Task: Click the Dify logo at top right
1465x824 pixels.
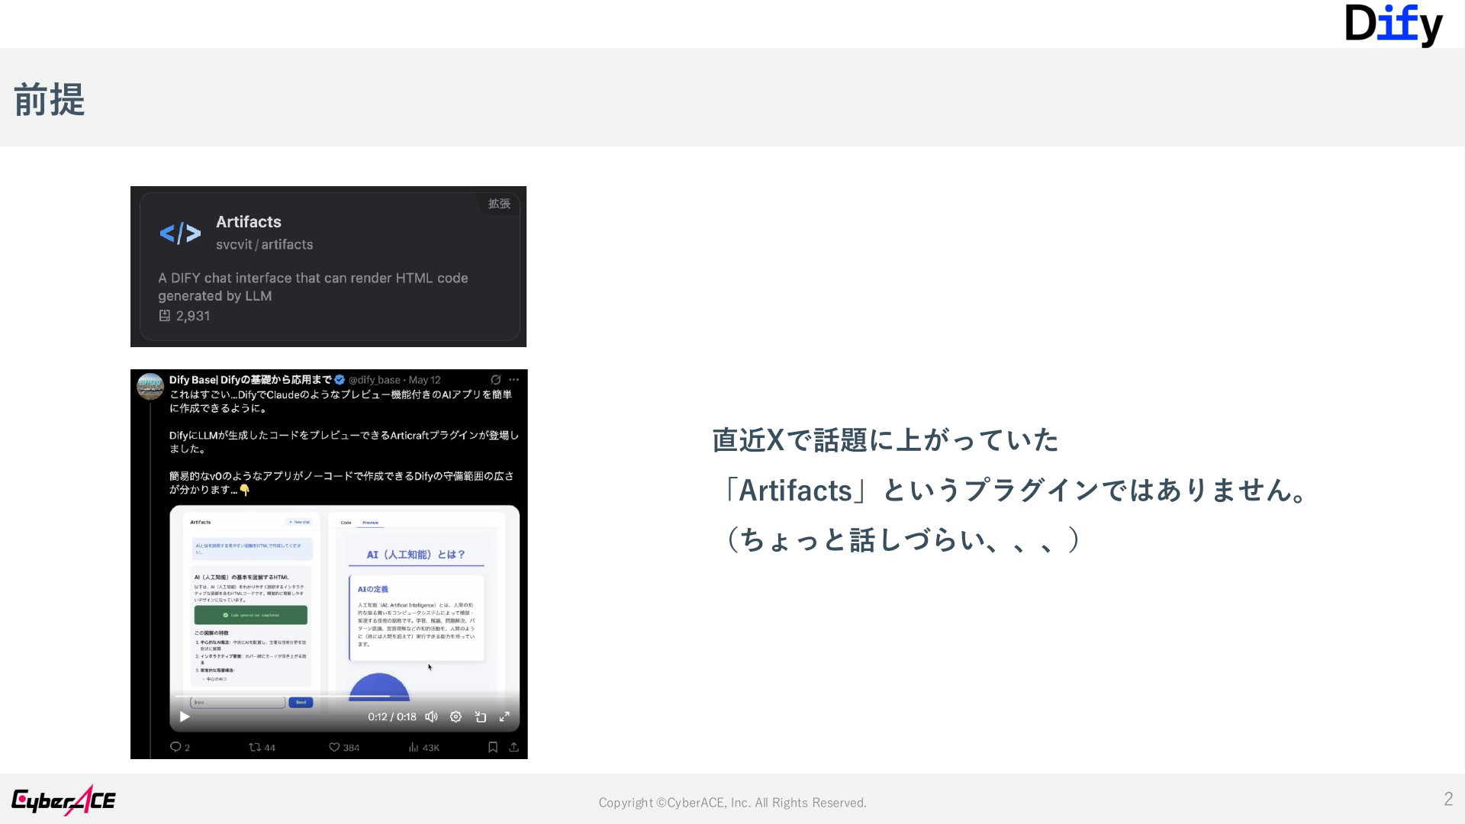Action: [x=1394, y=25]
